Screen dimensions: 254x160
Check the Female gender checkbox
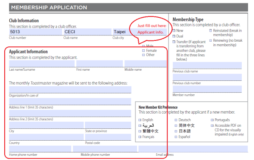click(144, 51)
